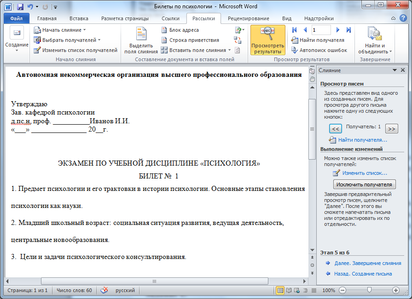
Task: Go to last record in preview results
Action: [x=348, y=30]
